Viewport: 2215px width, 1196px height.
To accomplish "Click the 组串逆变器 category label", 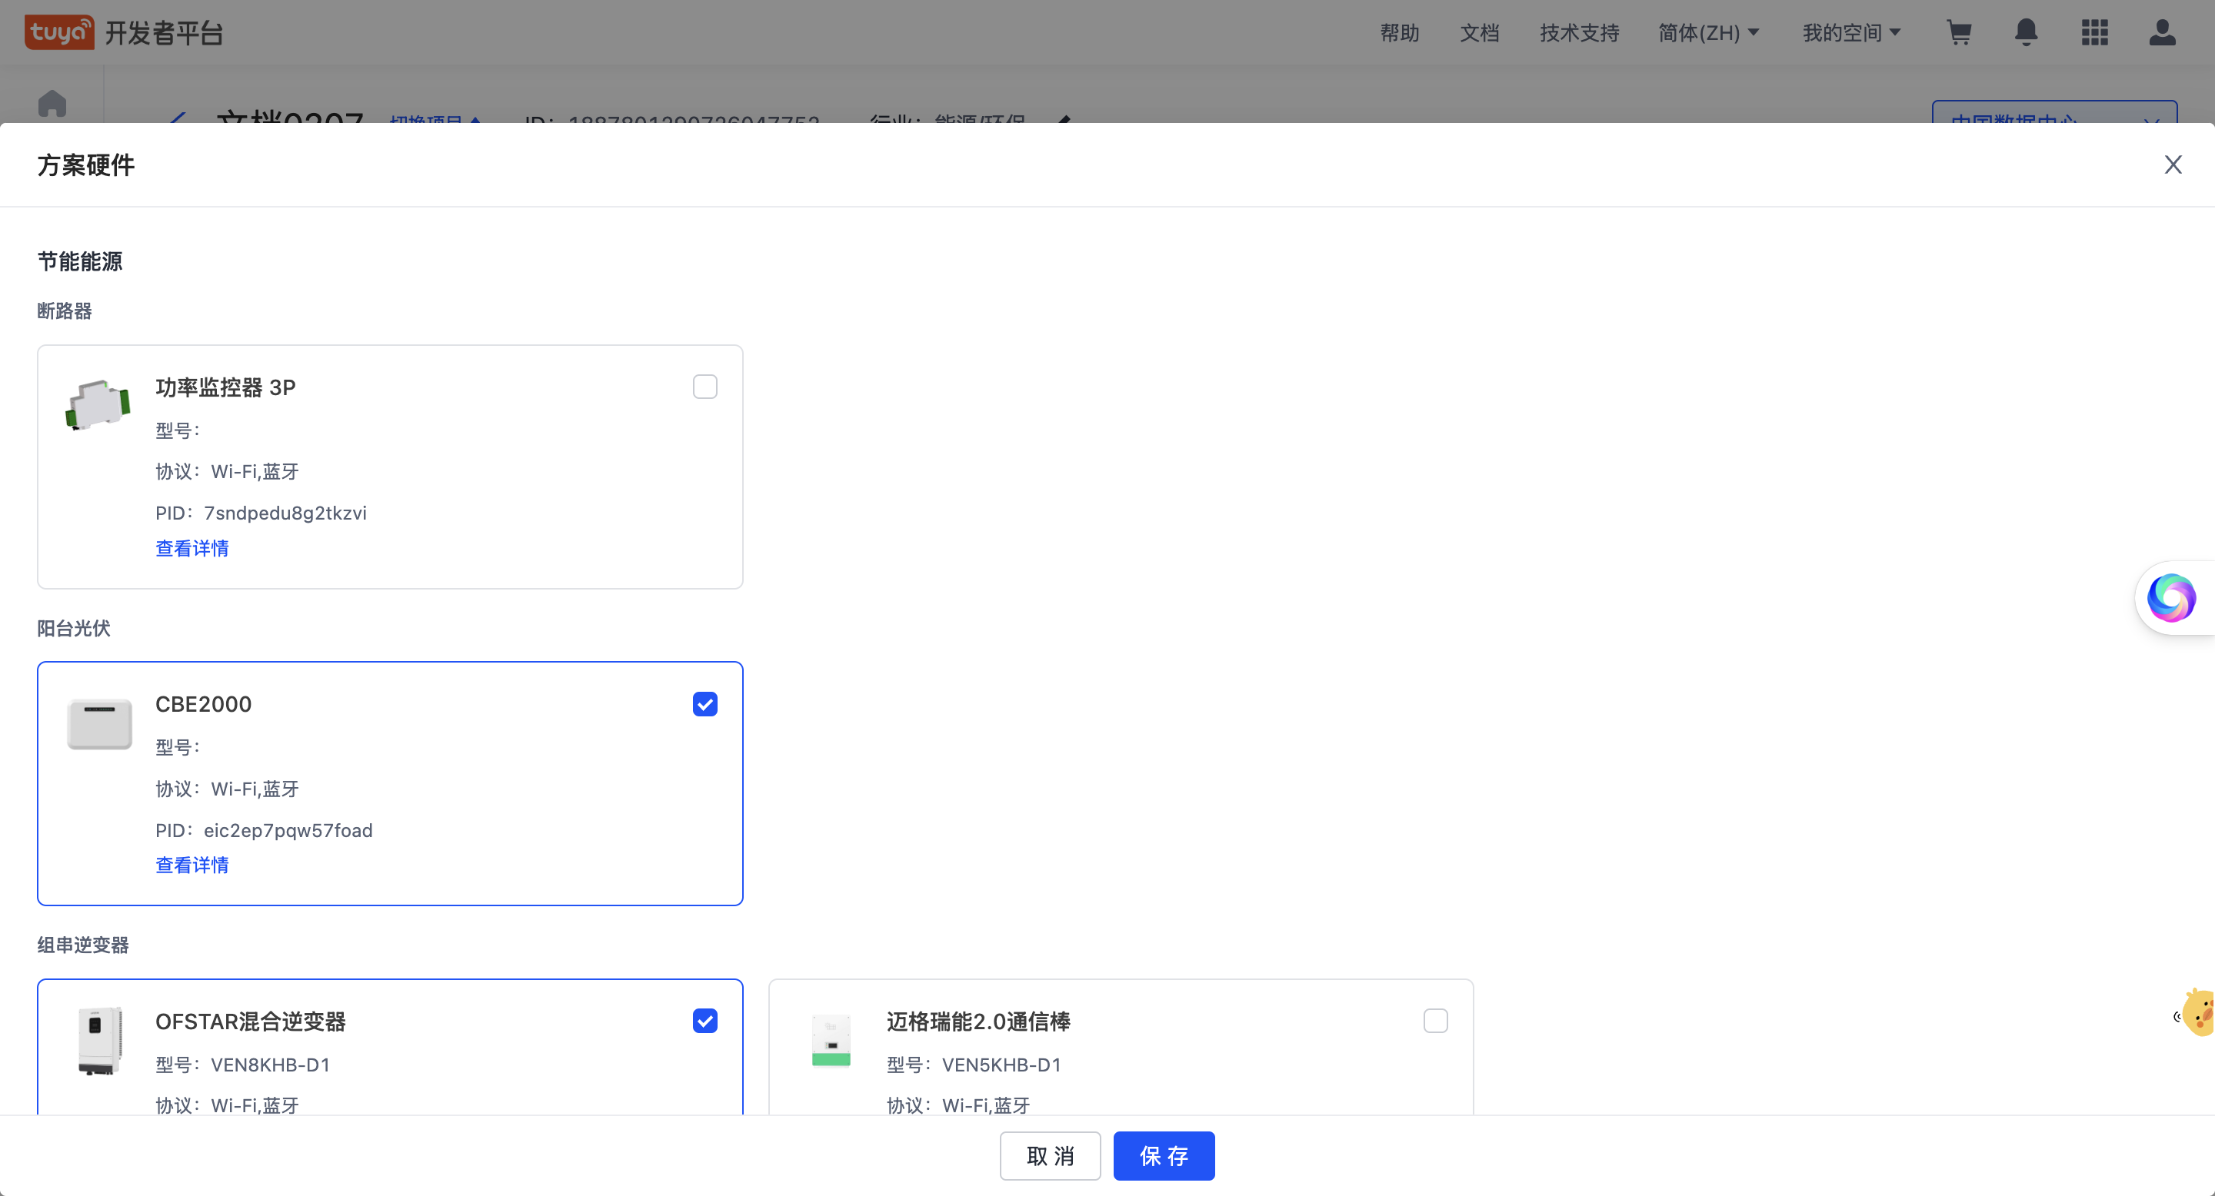I will 83,945.
